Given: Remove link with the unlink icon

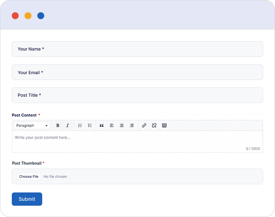Looking at the screenshot, I should click(154, 126).
